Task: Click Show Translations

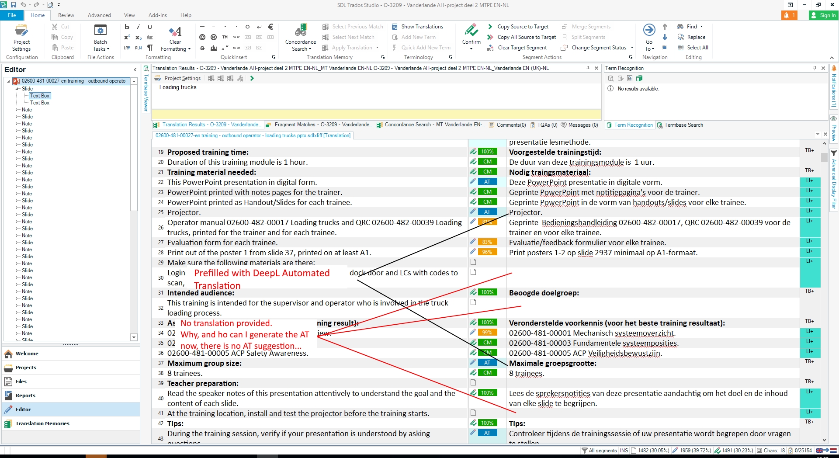Action: pos(417,27)
